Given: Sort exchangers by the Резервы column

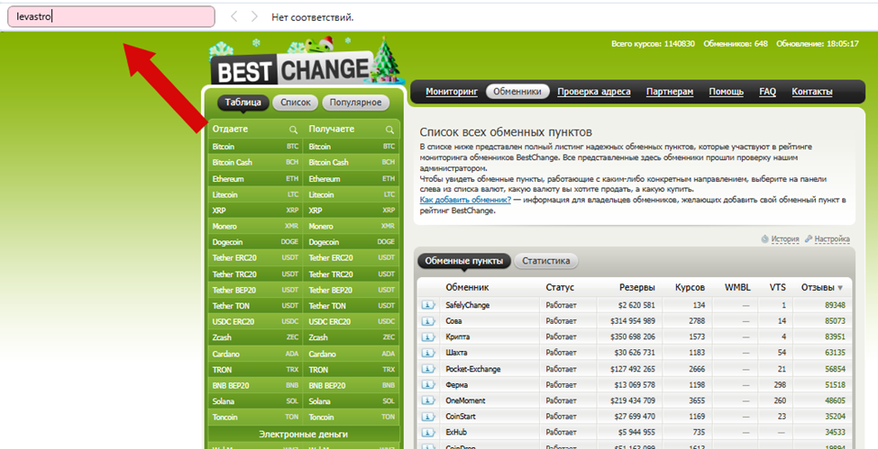Looking at the screenshot, I should pos(636,287).
